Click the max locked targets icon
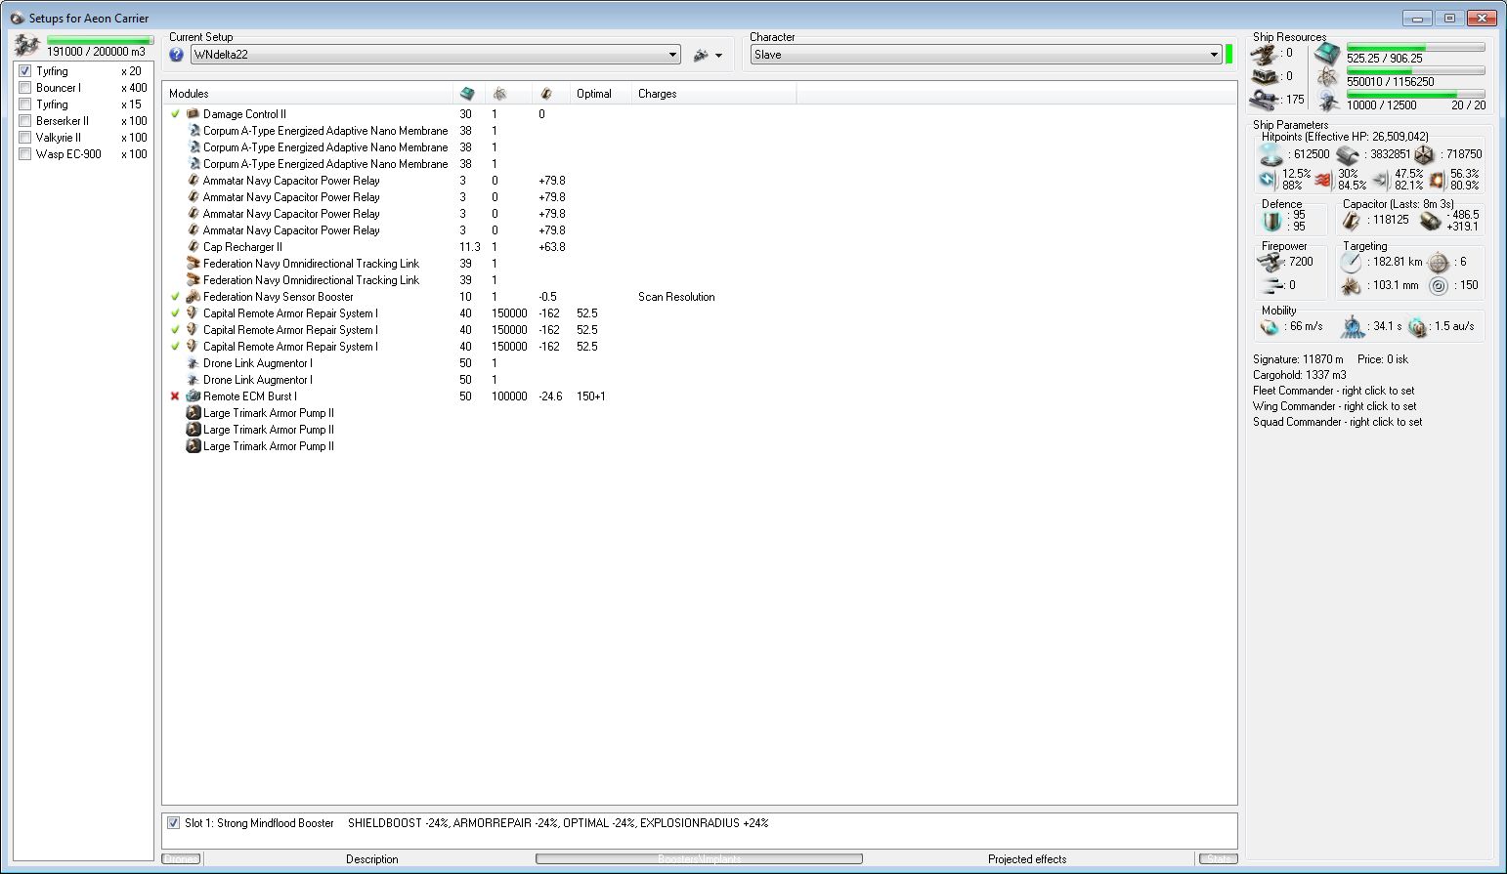This screenshot has height=874, width=1507. tap(1438, 262)
